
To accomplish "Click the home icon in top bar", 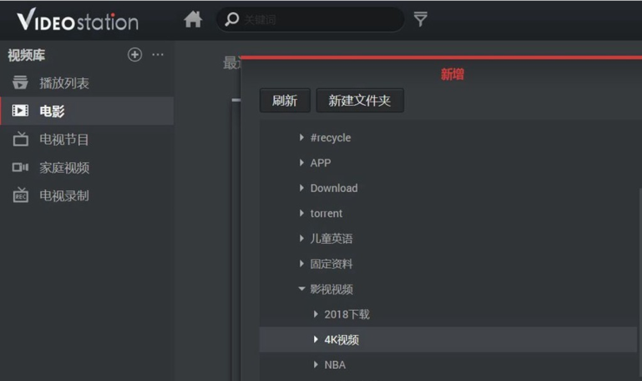I will pos(193,19).
